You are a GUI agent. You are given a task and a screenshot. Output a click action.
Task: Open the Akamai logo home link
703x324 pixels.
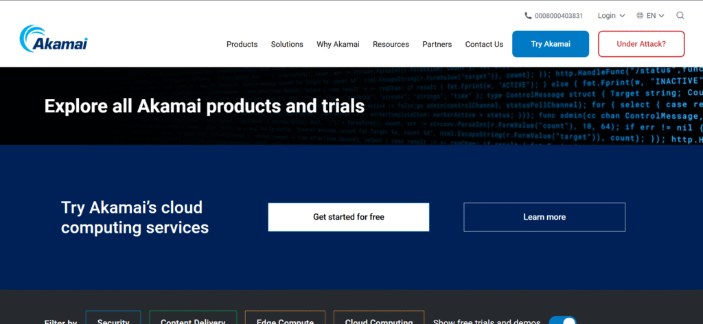54,39
